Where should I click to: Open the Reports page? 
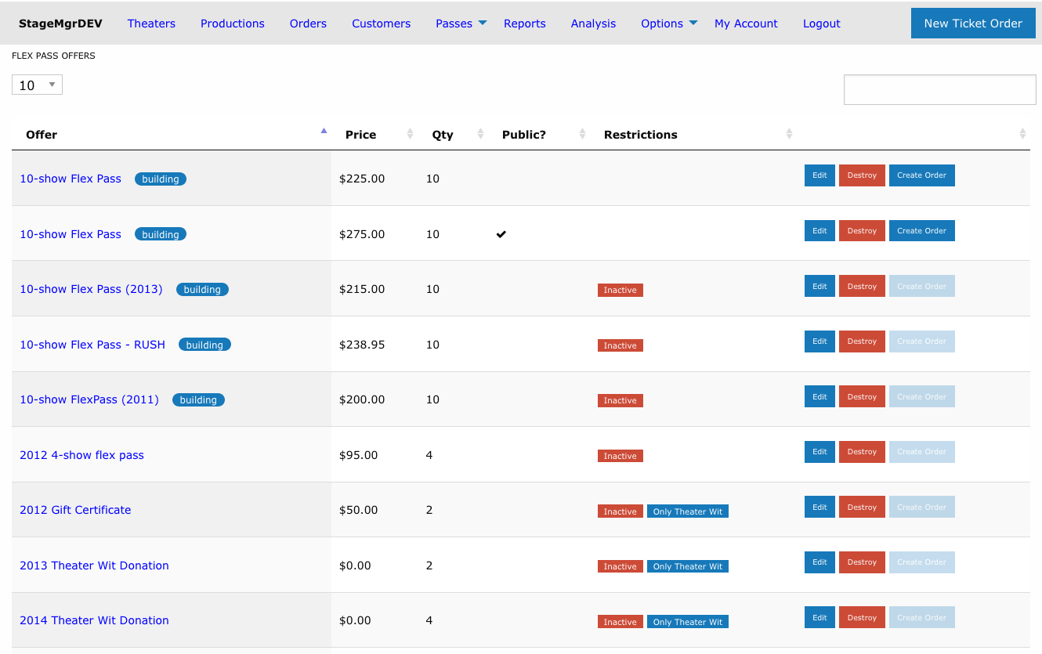(x=525, y=23)
